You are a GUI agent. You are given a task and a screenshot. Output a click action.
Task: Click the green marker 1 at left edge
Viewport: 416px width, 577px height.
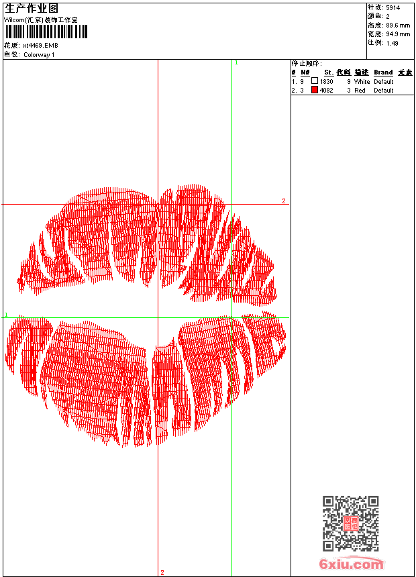6,315
